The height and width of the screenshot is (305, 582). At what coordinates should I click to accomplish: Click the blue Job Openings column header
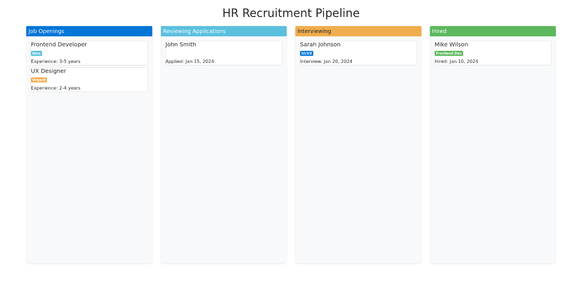[x=89, y=31]
